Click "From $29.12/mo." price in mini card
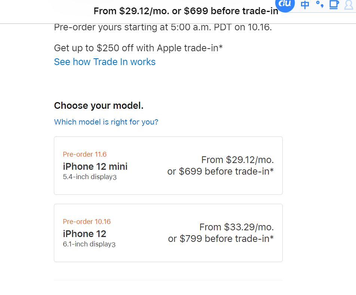Screen dimensions: 356x295 coord(237,160)
